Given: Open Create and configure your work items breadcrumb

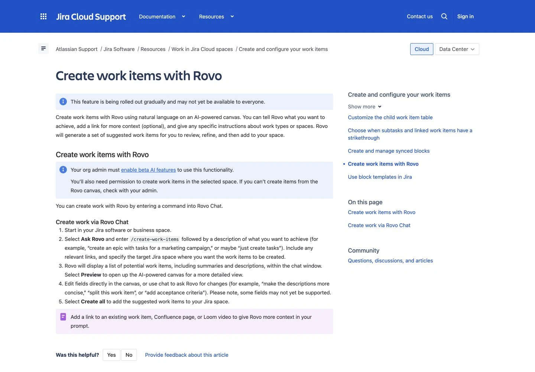Looking at the screenshot, I should click(283, 49).
